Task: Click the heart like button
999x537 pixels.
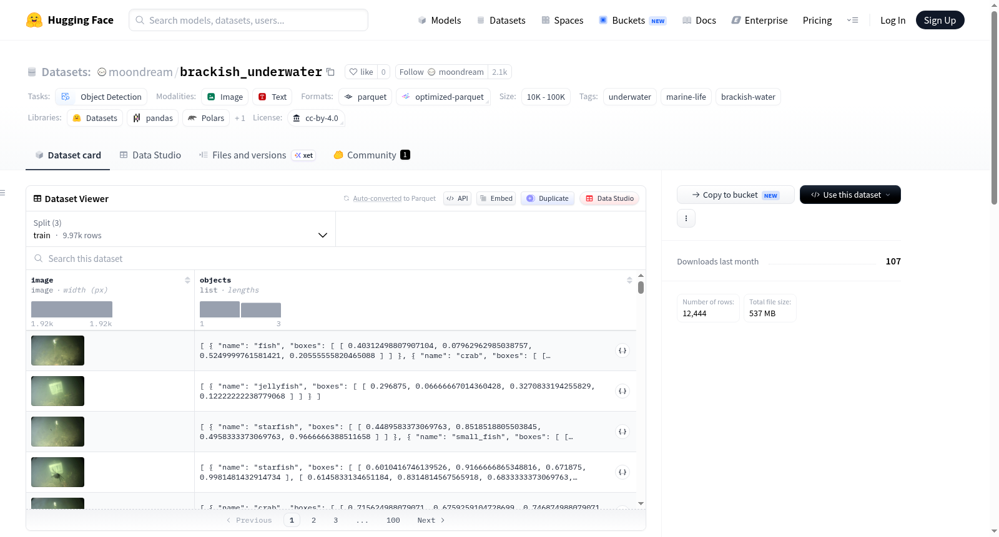Action: [x=361, y=72]
